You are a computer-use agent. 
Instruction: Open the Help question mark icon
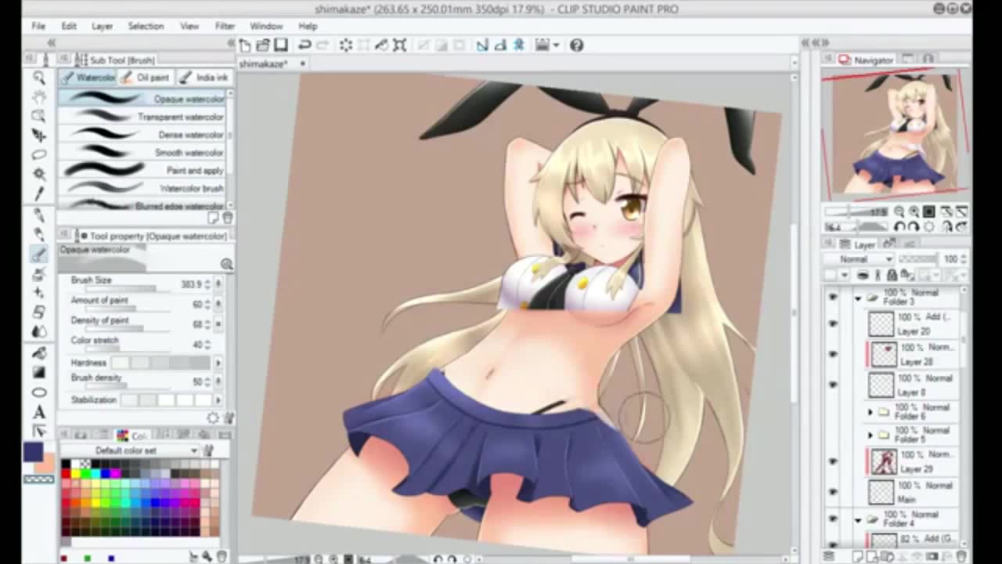click(x=576, y=45)
